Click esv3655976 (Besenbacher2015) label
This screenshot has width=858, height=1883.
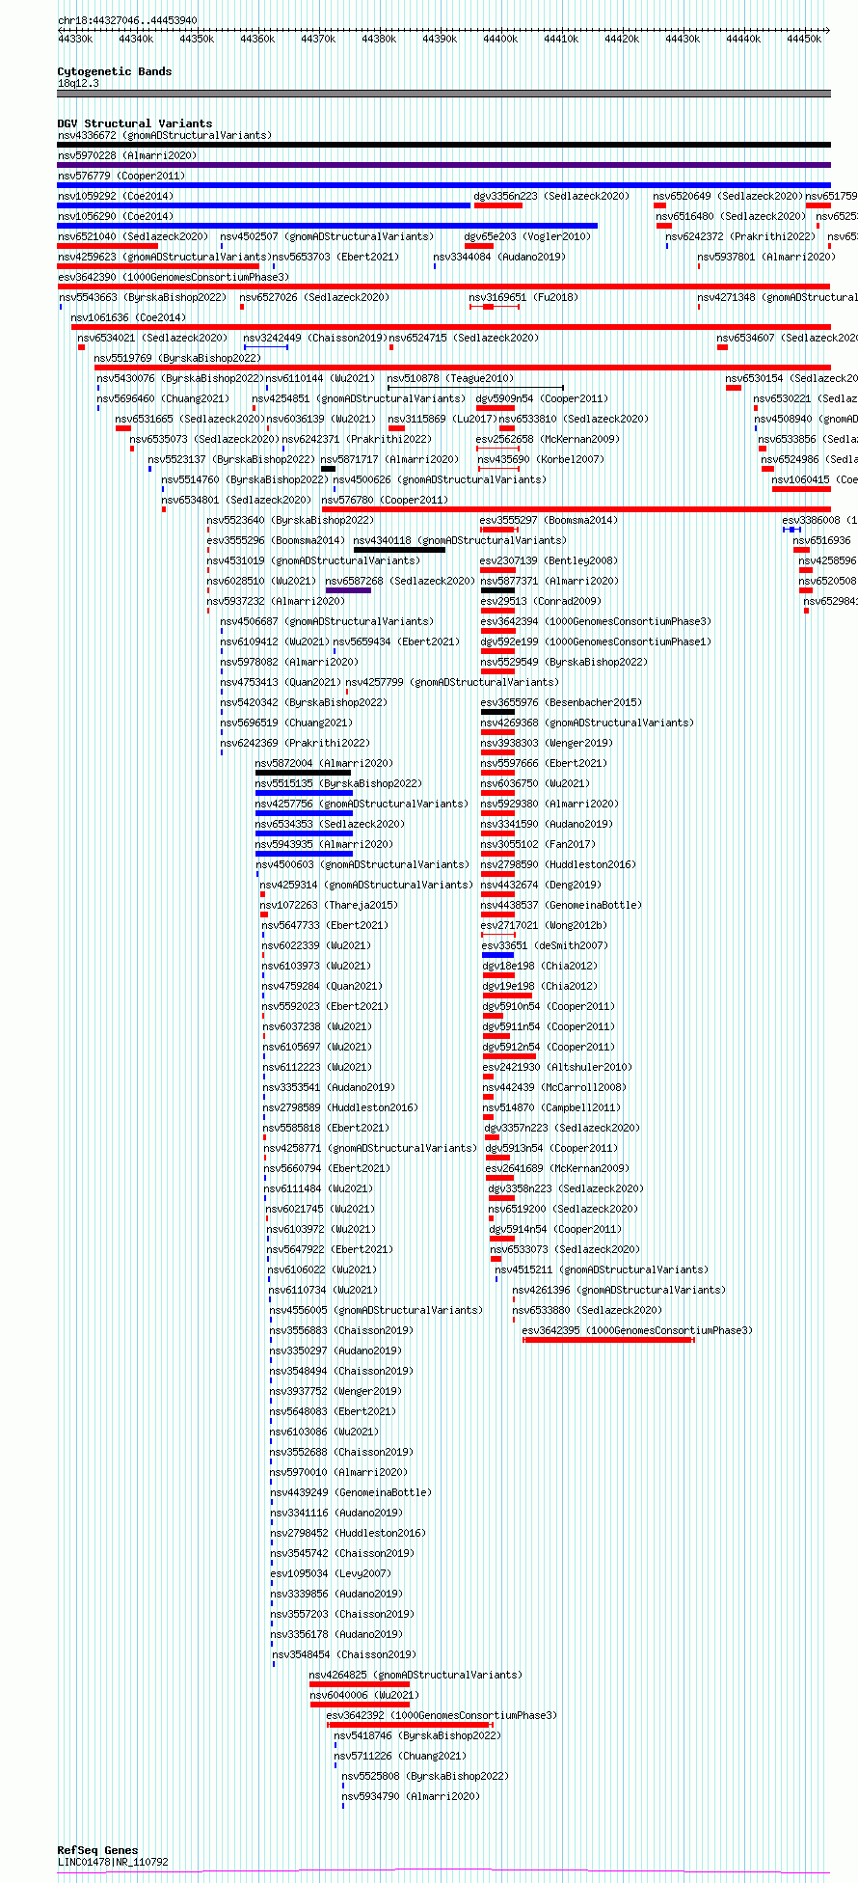click(562, 702)
